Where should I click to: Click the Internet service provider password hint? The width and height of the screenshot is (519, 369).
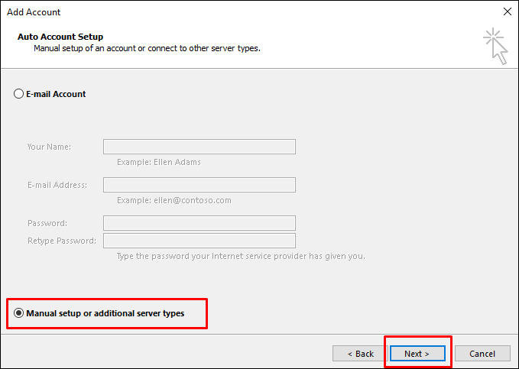tap(240, 256)
